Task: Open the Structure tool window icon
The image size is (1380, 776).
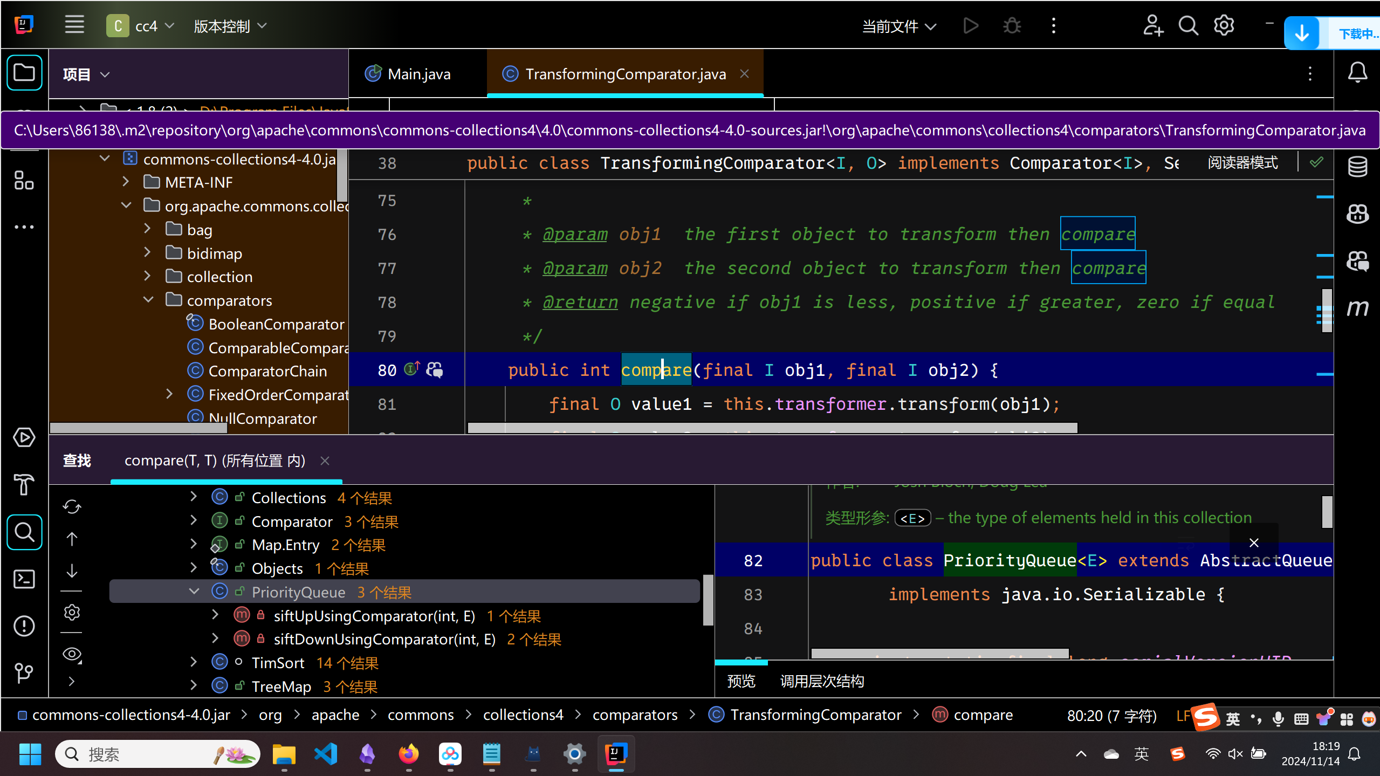Action: pyautogui.click(x=24, y=181)
